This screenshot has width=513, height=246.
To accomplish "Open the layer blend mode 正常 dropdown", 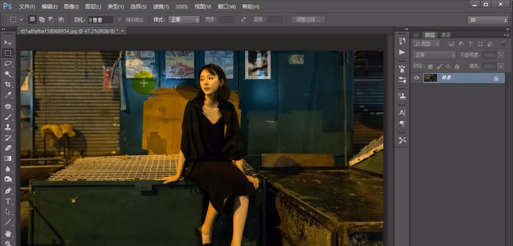I will [x=434, y=55].
